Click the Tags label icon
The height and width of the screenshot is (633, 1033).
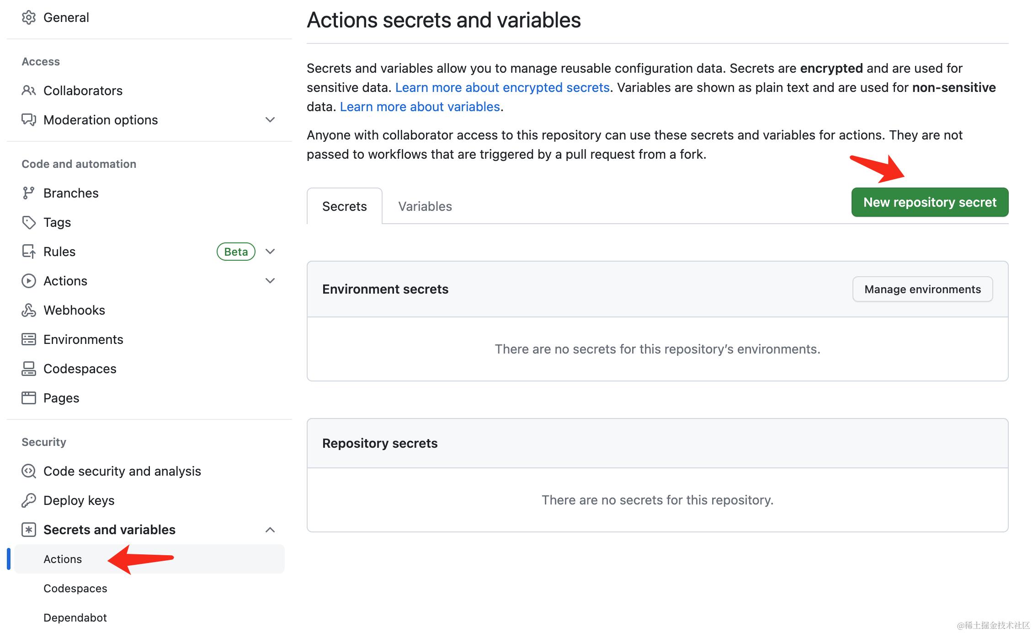(28, 222)
